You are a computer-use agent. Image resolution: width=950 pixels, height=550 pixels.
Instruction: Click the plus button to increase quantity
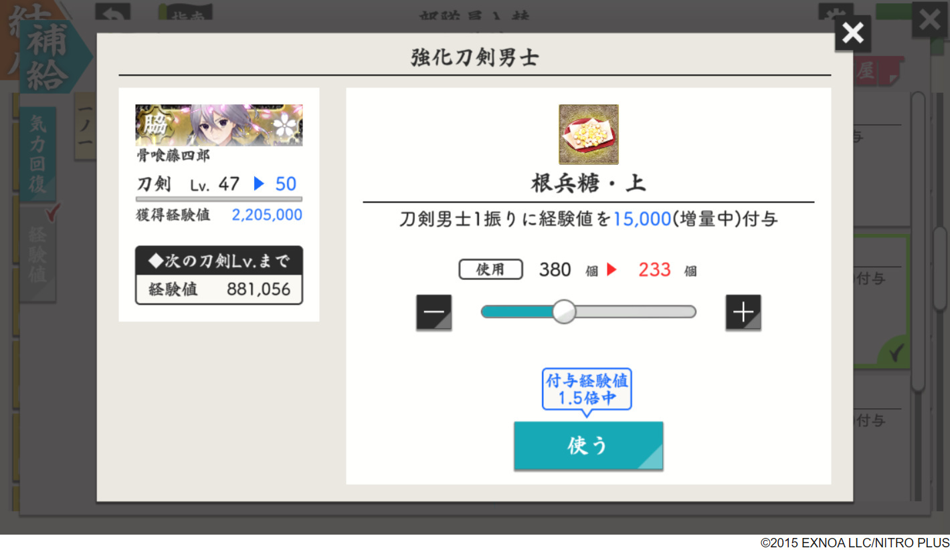(x=743, y=312)
